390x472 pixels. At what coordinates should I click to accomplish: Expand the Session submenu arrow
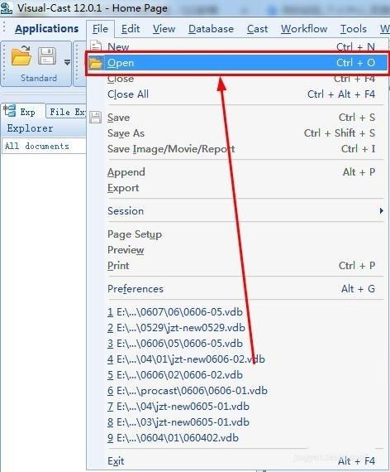pyautogui.click(x=381, y=210)
